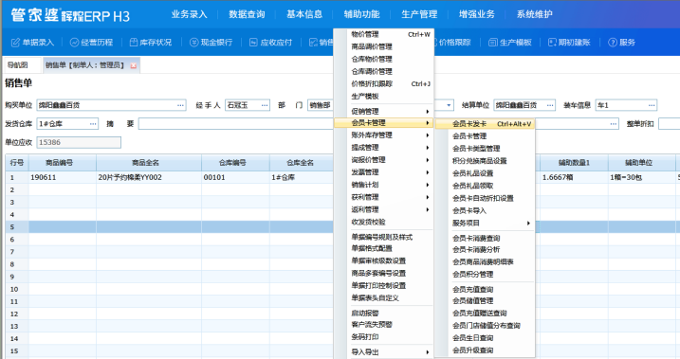Viewport: 680px width, 359px height.
Task: Click the 服务 help icon
Action: point(613,43)
